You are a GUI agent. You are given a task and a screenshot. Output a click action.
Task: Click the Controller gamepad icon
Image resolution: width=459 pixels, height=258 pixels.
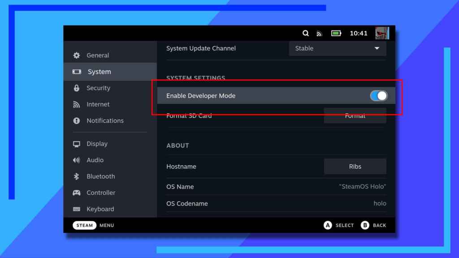76,193
